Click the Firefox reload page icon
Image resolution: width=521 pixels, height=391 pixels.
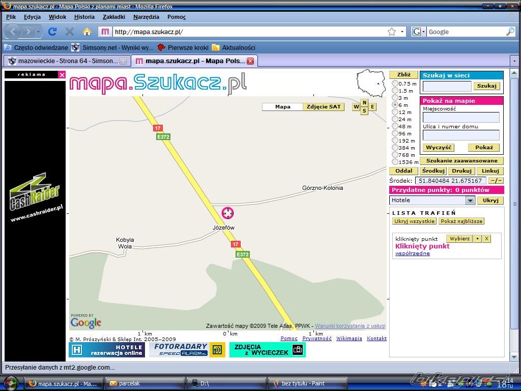coord(52,32)
